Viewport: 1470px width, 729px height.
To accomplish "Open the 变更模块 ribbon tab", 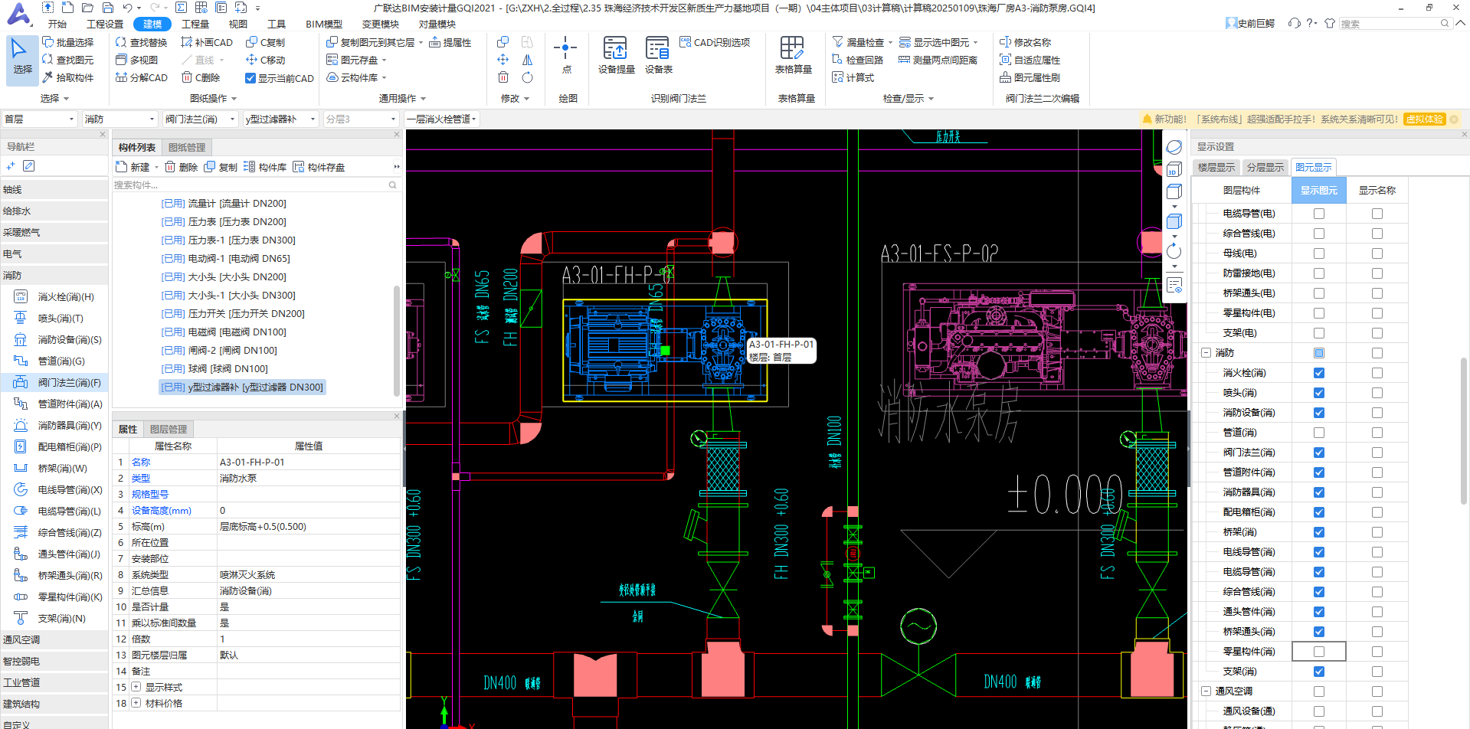I will point(381,24).
